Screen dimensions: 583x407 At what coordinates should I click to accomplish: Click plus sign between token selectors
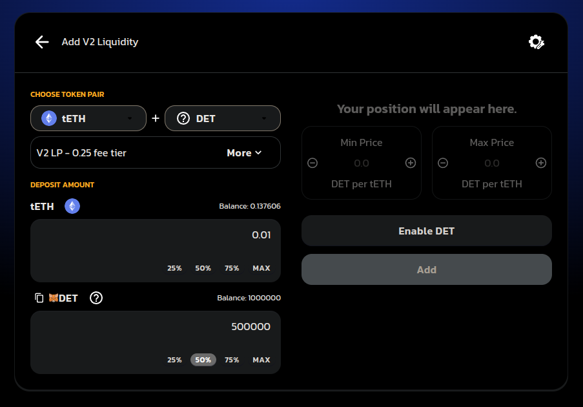[156, 118]
